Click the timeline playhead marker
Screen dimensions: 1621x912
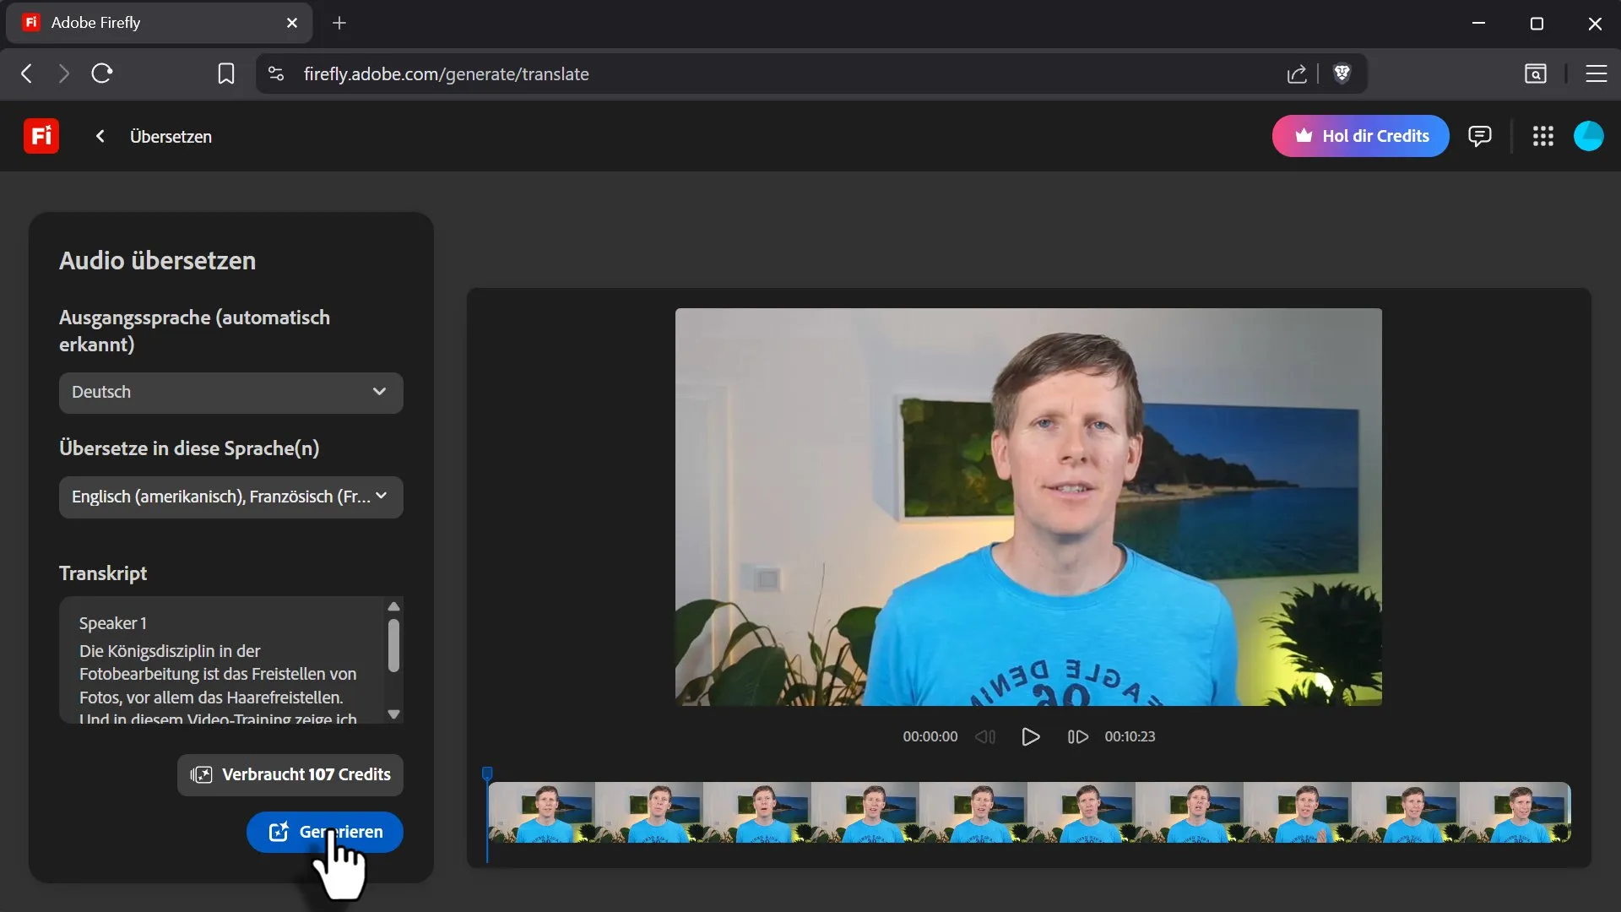click(487, 774)
